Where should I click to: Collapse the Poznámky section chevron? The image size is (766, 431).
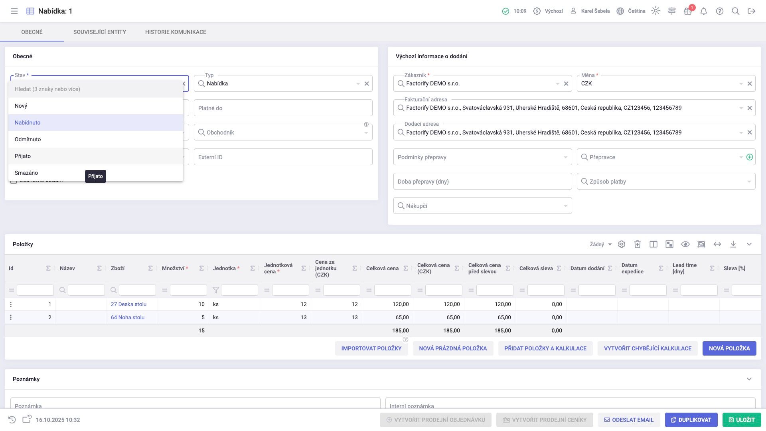(749, 379)
